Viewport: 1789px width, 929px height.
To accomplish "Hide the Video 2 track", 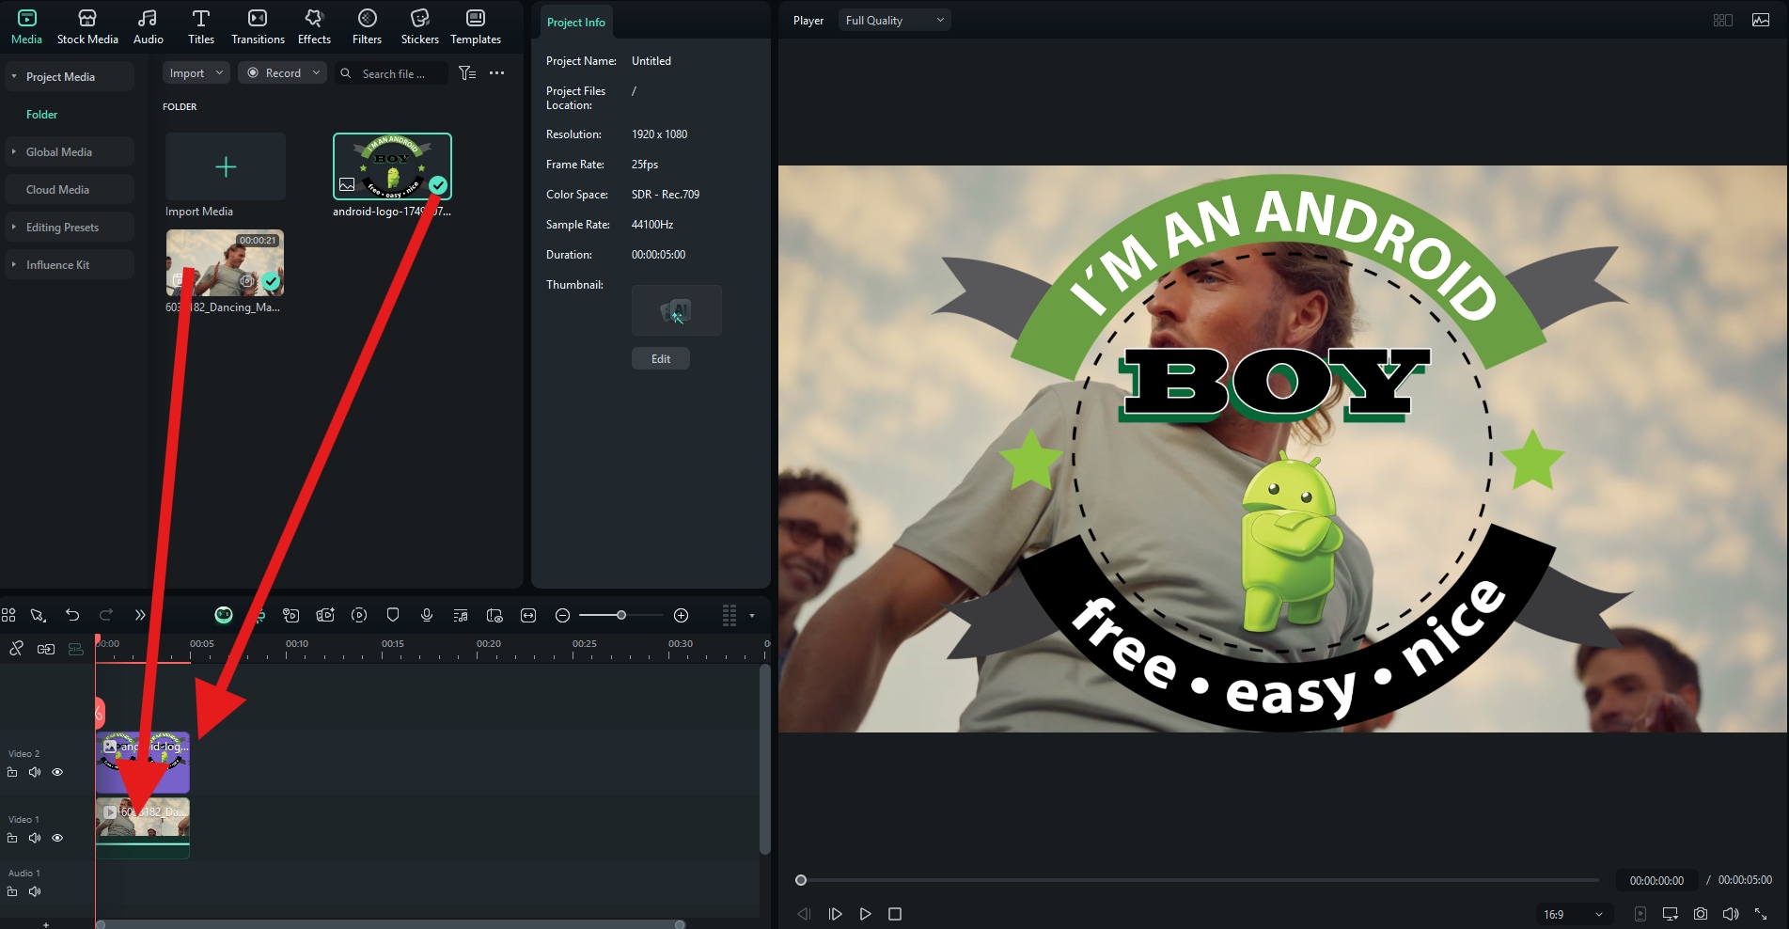I will tap(57, 772).
